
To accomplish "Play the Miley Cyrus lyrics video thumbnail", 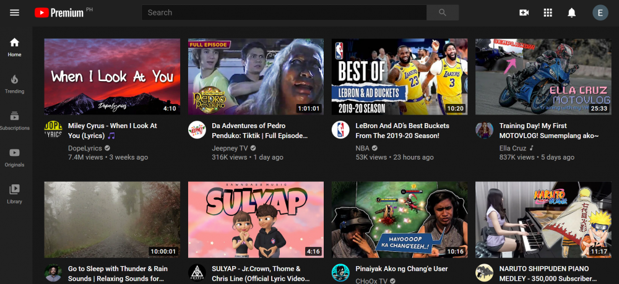I will point(112,77).
